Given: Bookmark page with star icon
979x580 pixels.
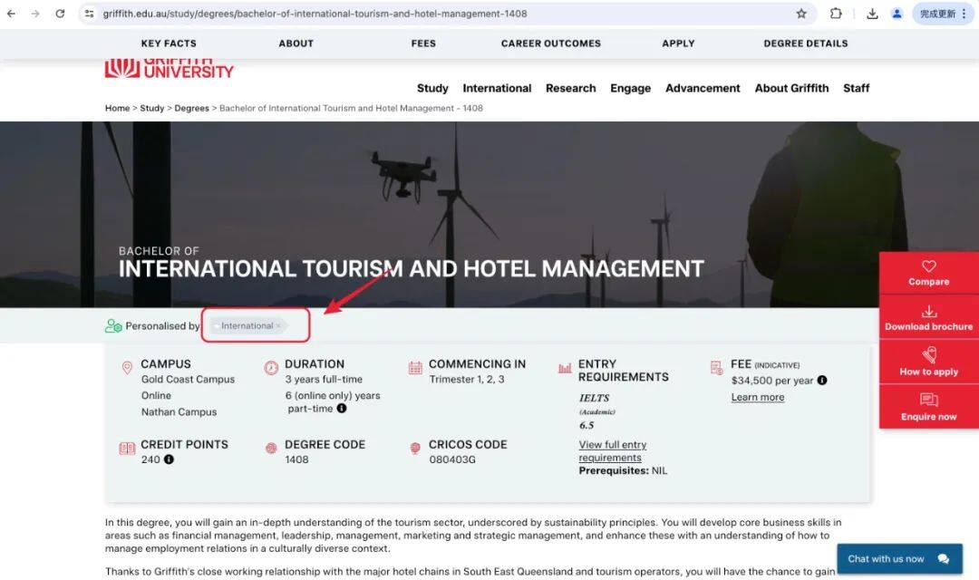Looking at the screenshot, I should point(801,13).
